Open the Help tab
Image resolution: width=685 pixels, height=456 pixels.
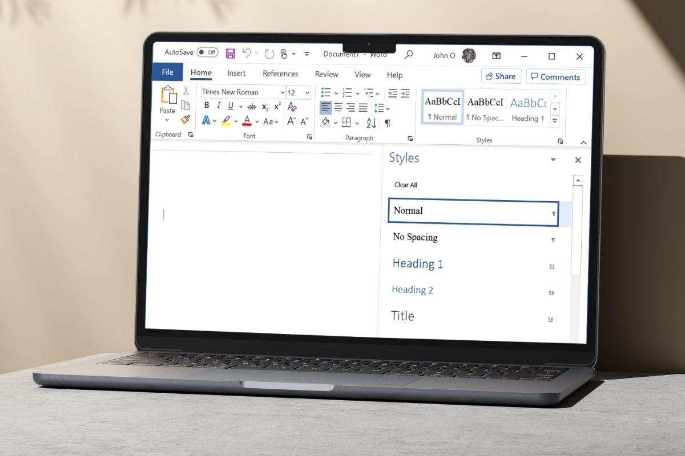pyautogui.click(x=394, y=75)
